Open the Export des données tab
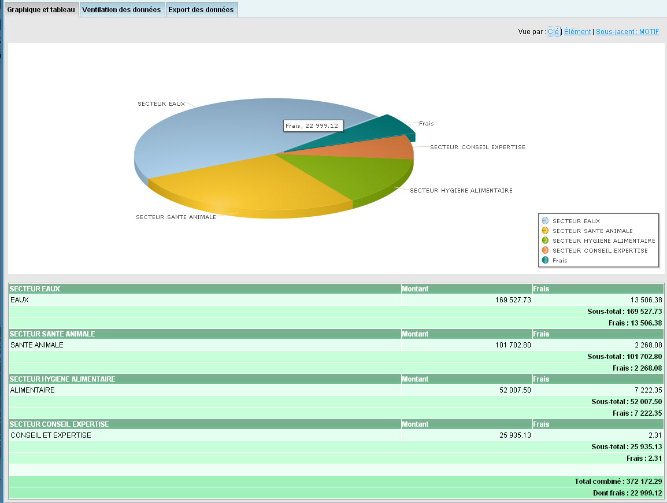This screenshot has height=503, width=667. [x=201, y=9]
